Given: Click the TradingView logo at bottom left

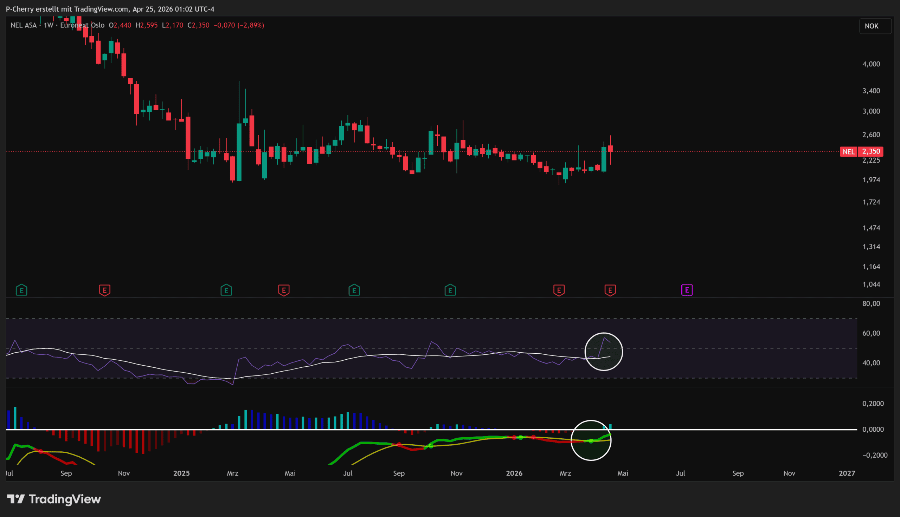Looking at the screenshot, I should point(54,499).
